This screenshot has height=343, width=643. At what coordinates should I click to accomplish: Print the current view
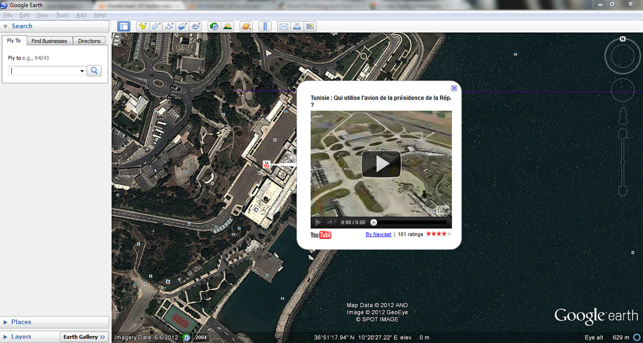(x=297, y=26)
